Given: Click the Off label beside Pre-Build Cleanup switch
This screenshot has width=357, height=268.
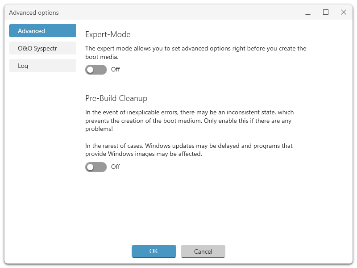Looking at the screenshot, I should pyautogui.click(x=116, y=167).
